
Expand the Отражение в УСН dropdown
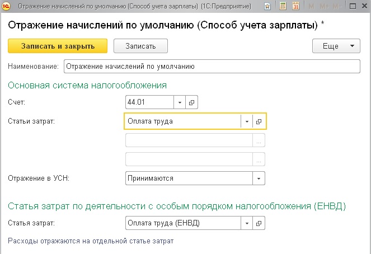pos(259,178)
